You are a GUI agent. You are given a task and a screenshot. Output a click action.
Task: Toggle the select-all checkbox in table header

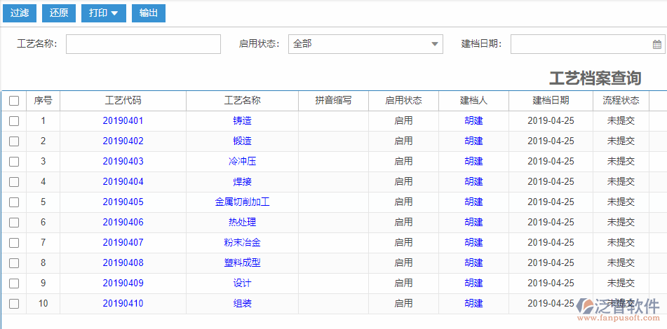(x=14, y=101)
